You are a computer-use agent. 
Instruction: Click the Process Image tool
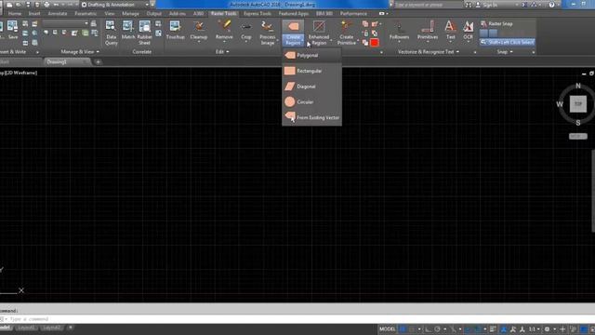coord(268,33)
